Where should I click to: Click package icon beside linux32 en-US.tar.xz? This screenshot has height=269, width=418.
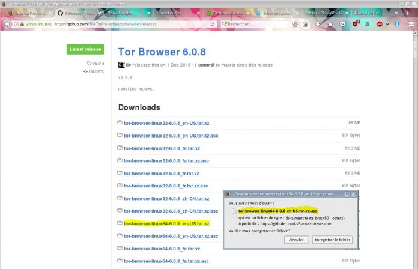120,122
